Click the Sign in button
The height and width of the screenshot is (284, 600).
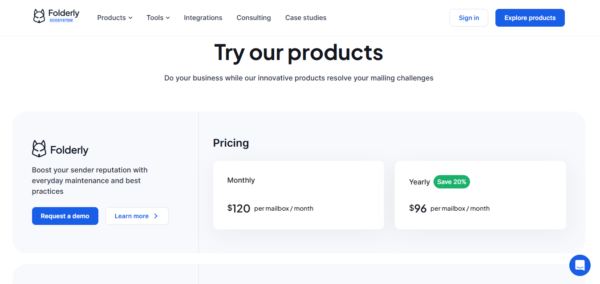point(469,18)
